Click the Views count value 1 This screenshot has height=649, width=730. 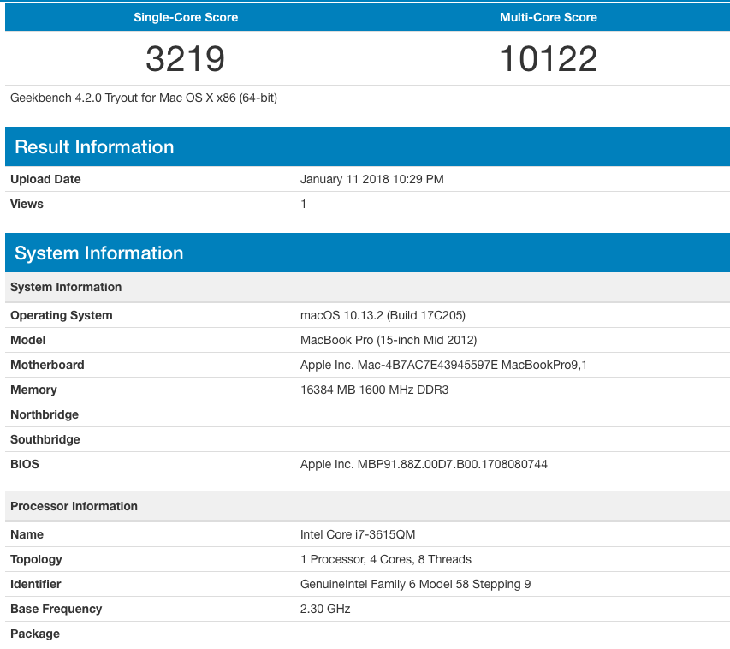[x=303, y=204]
